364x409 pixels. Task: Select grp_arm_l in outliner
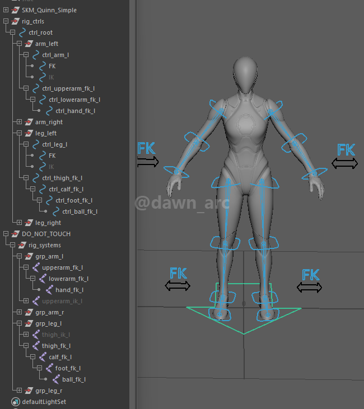point(49,256)
